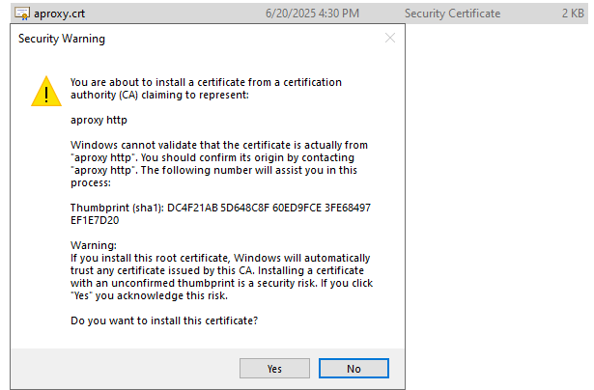This screenshot has height=390, width=594.
Task: Click the gray button bar beside Yes
Action: (x=125, y=369)
